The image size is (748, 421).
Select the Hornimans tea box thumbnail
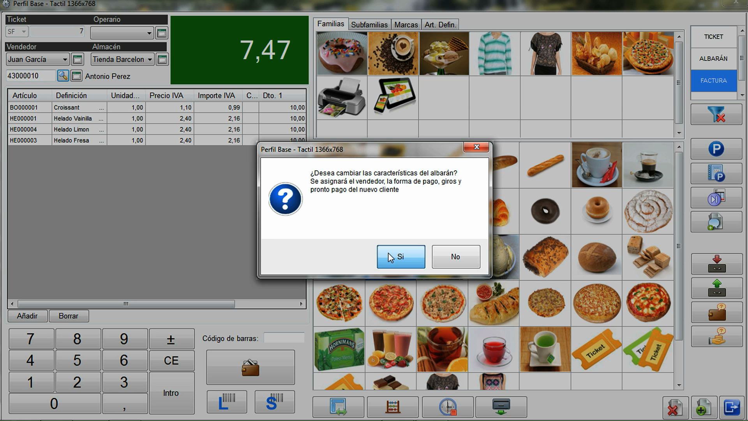[339, 349]
